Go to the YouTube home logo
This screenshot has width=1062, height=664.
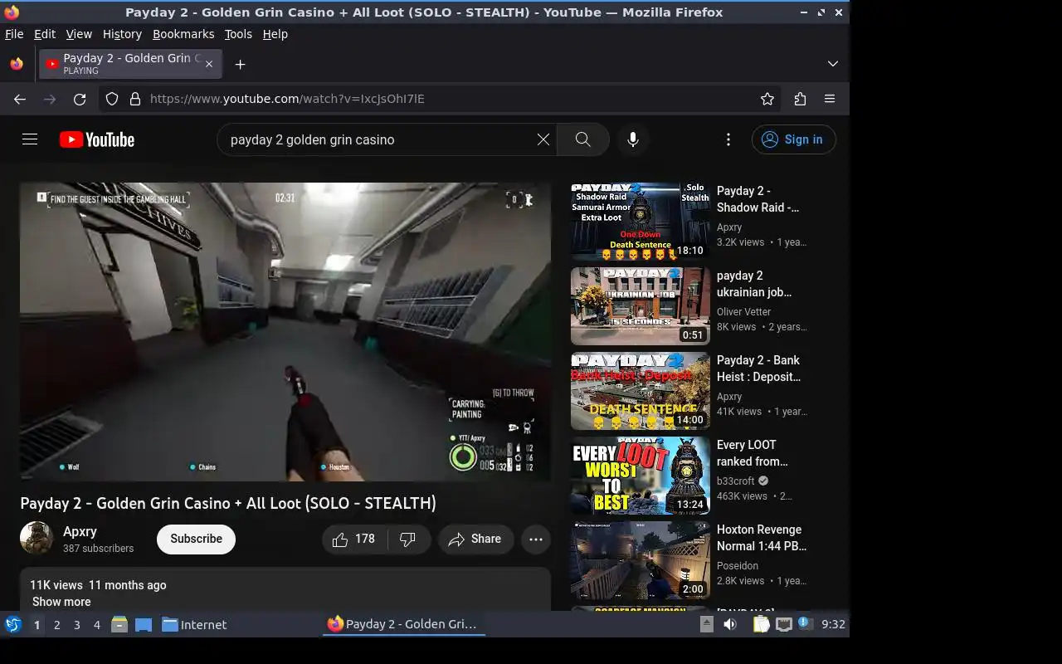tap(97, 139)
